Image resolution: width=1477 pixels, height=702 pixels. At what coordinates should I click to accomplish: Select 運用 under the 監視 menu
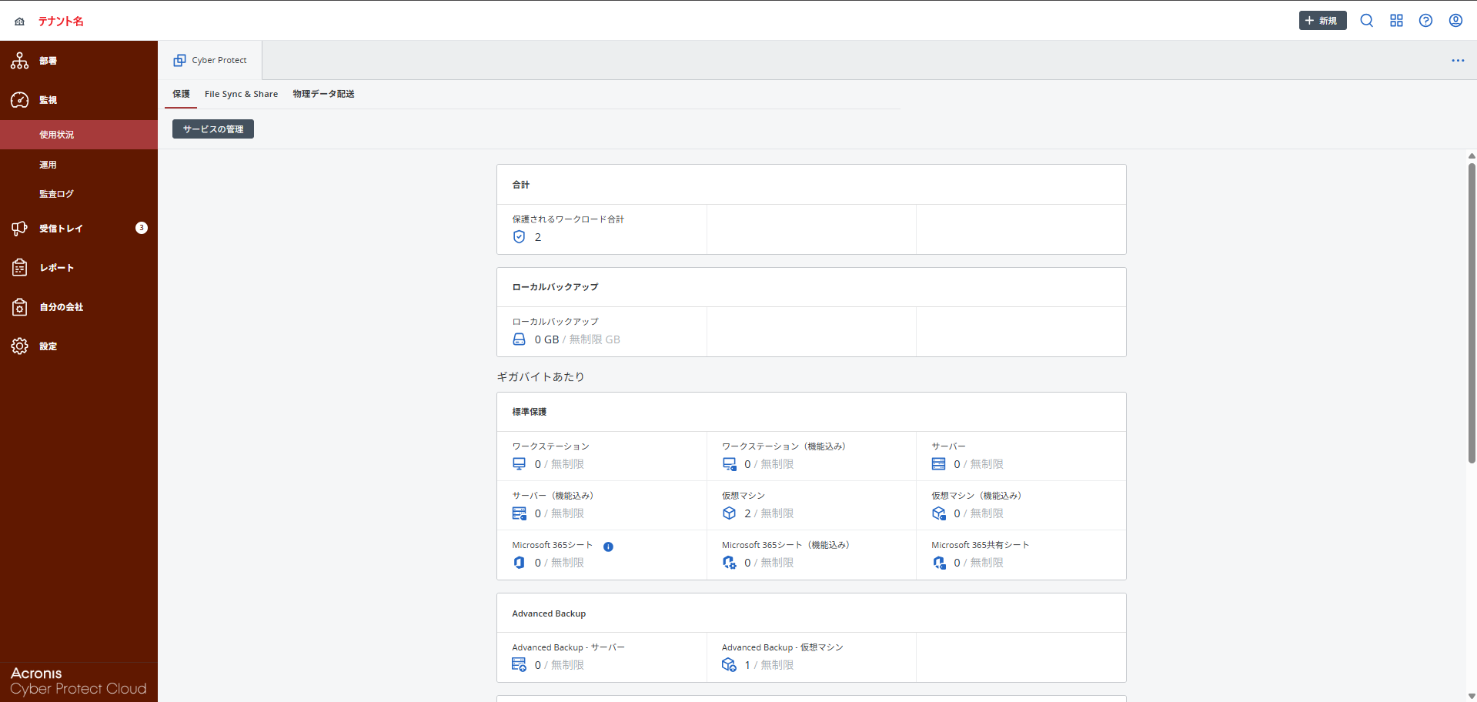coord(48,165)
